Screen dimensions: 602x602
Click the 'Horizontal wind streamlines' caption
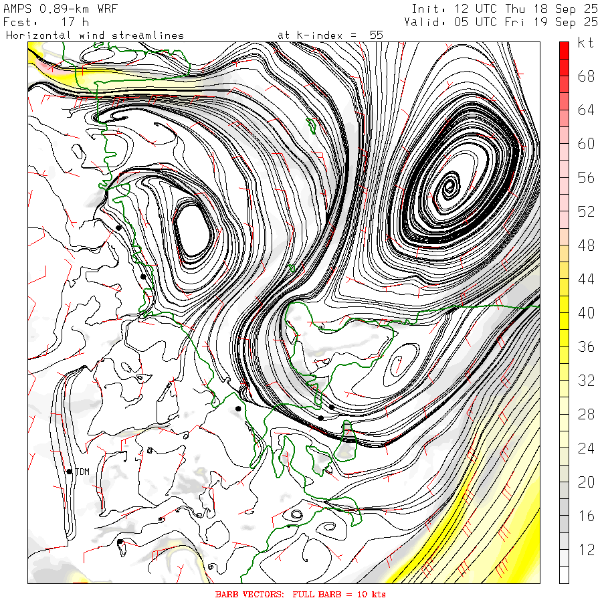(x=94, y=35)
